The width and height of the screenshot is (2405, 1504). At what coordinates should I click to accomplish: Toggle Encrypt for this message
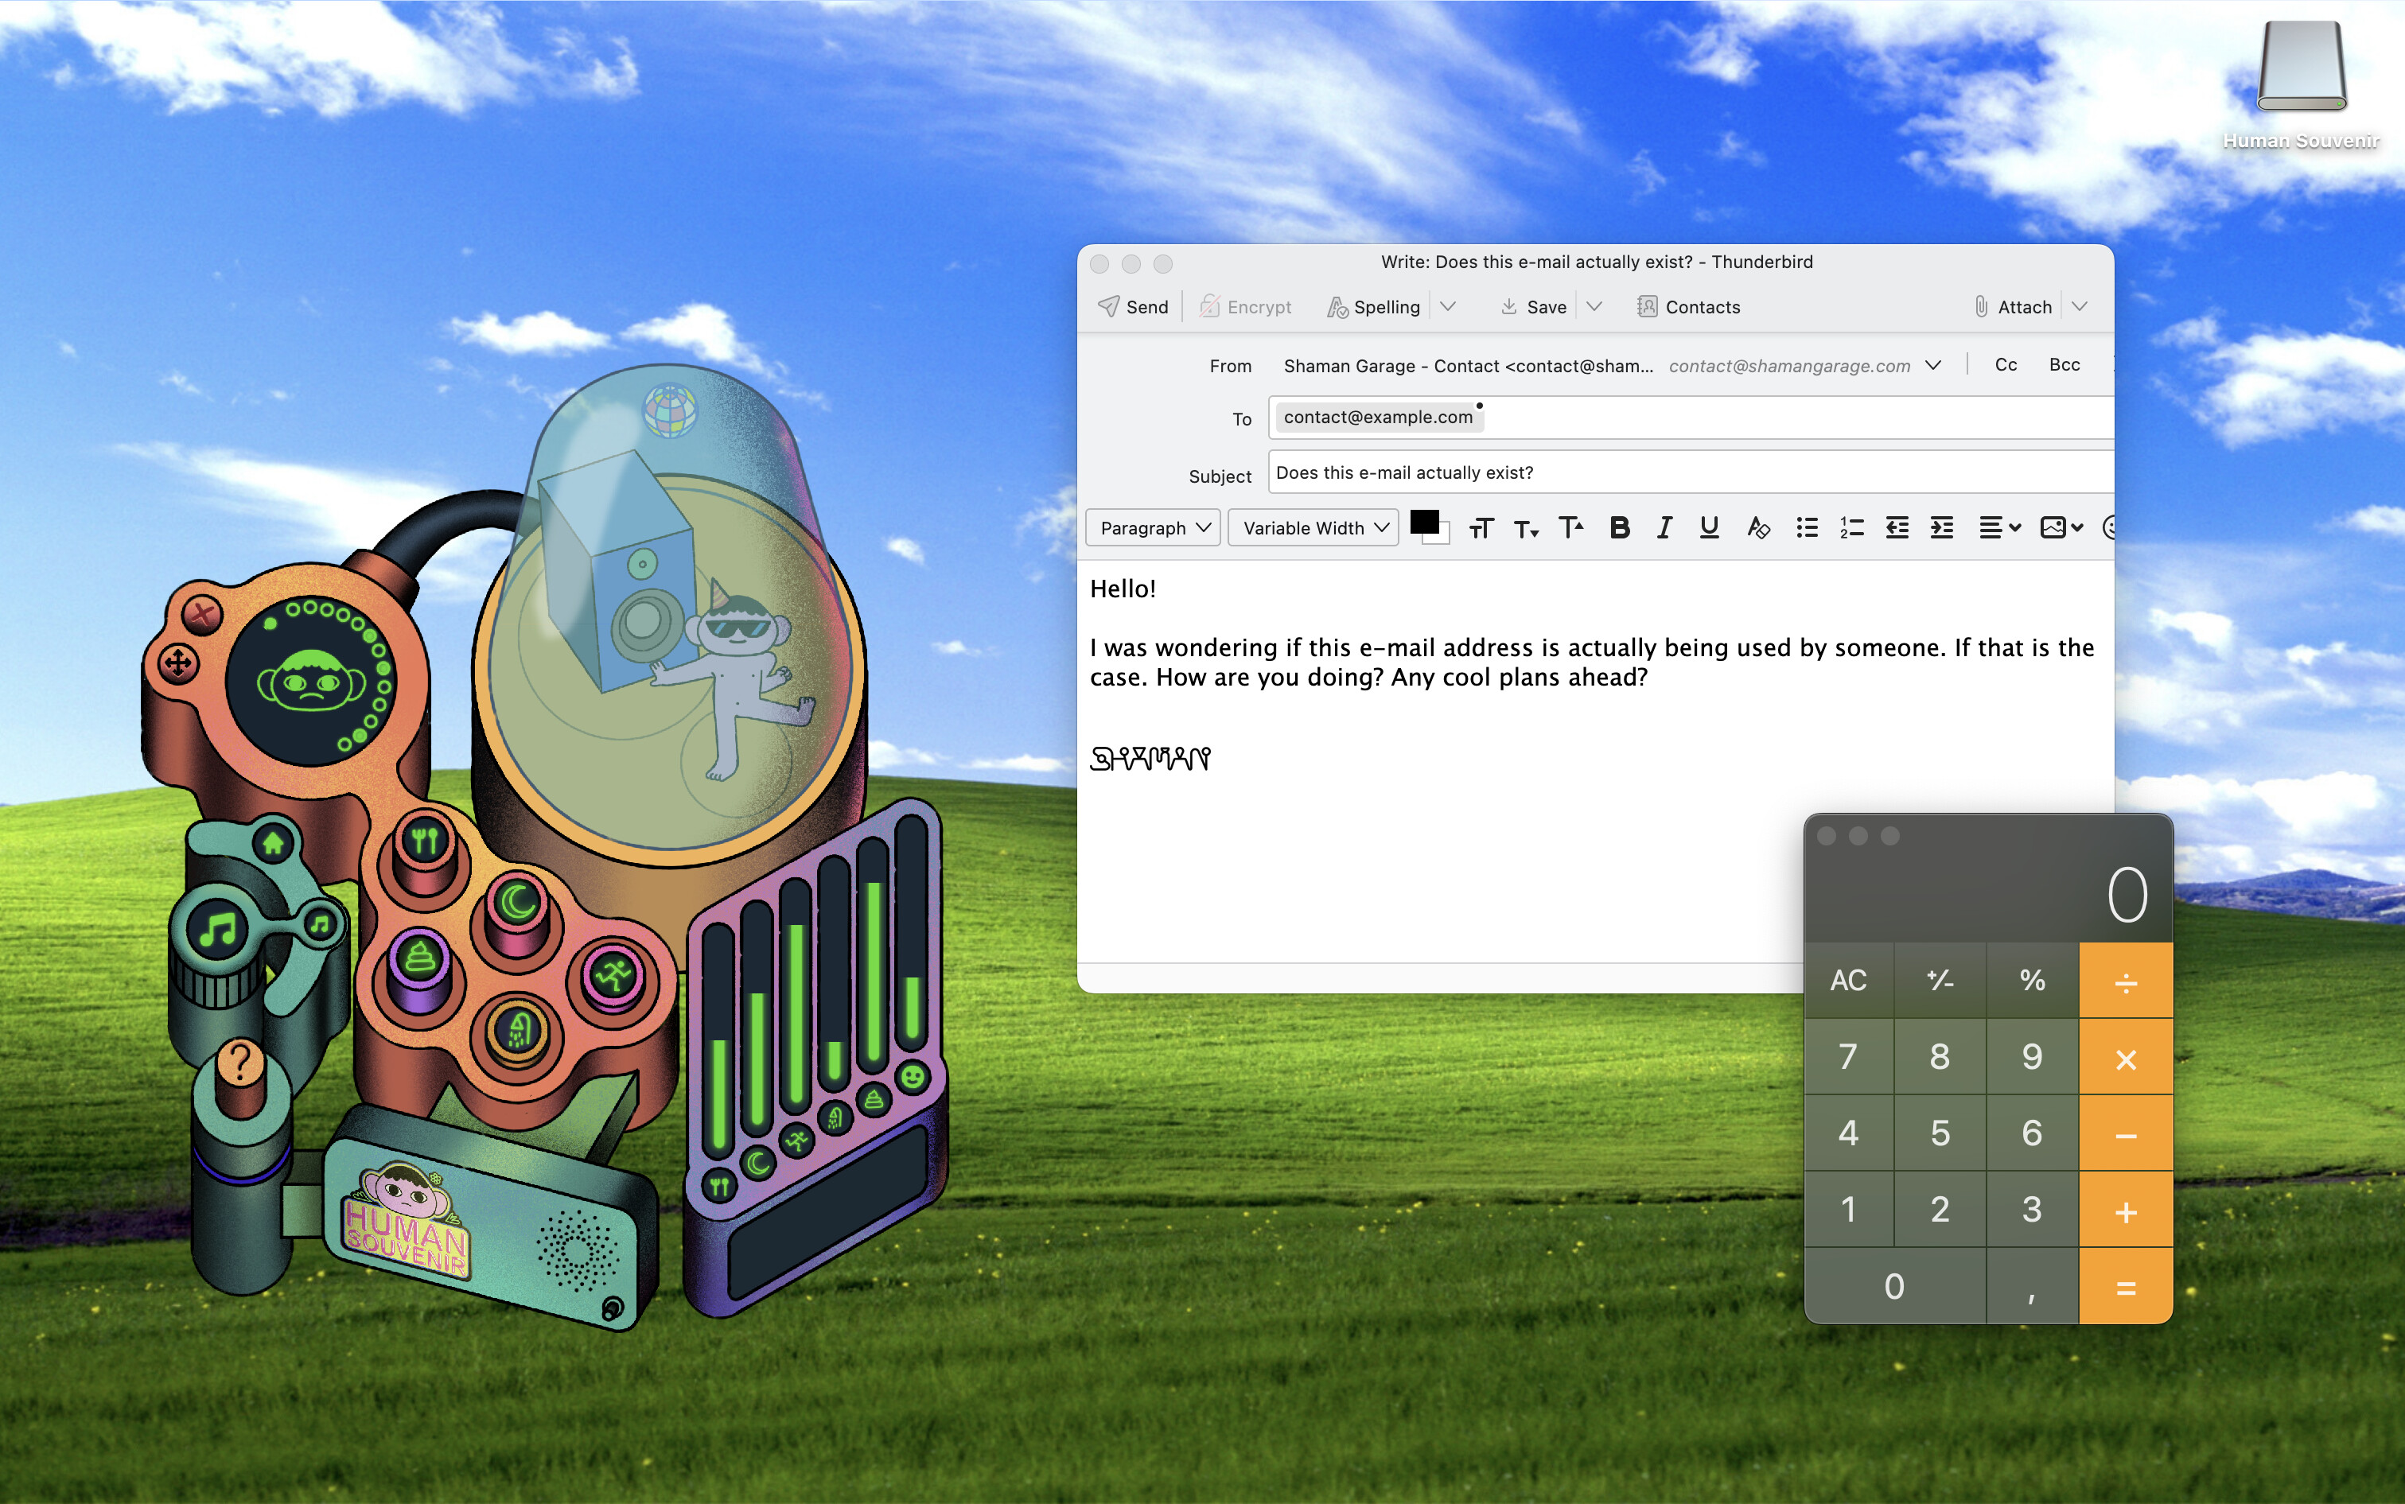click(1245, 306)
